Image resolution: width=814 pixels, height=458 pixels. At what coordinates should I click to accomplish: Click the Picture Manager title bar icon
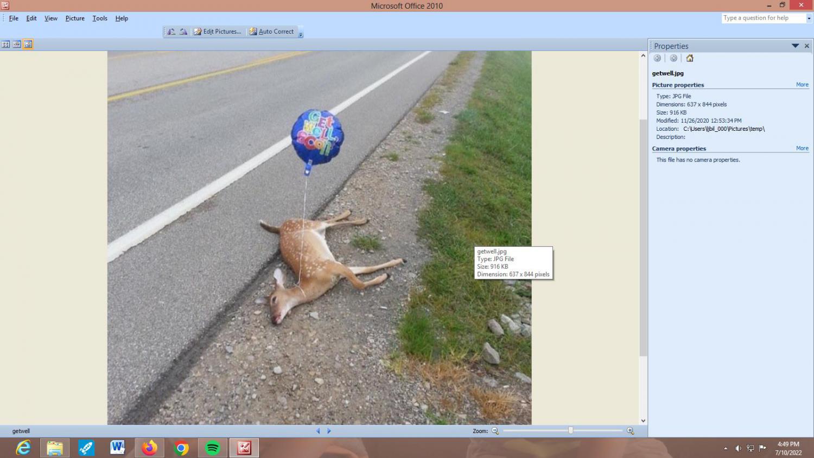(5, 5)
